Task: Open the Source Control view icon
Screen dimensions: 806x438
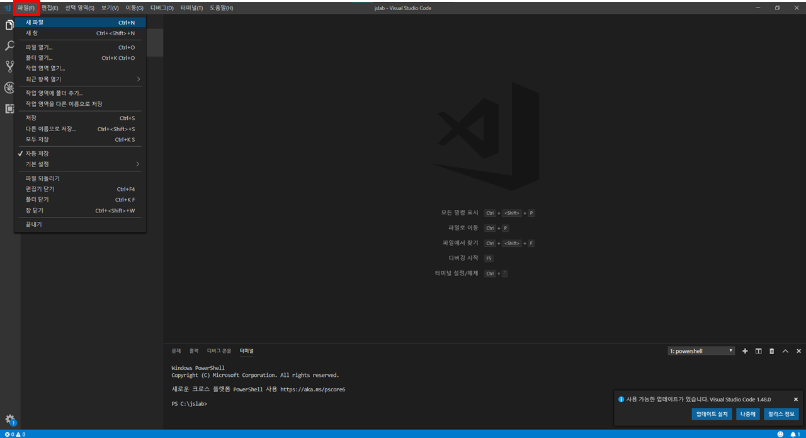Action: pos(9,67)
